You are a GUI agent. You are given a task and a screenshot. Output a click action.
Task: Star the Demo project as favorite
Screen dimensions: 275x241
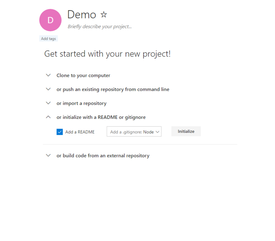coord(104,14)
